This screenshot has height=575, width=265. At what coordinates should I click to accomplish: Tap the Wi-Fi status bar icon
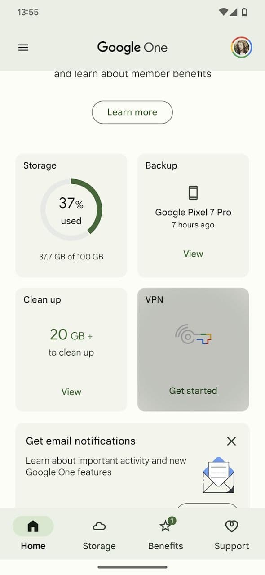click(223, 12)
